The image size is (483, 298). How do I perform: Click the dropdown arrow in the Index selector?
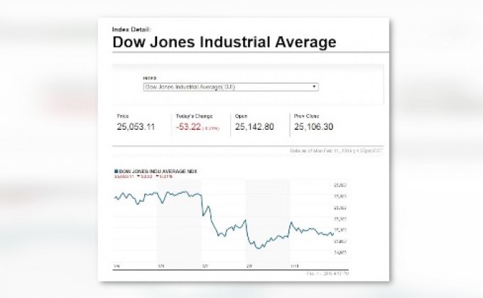pos(314,87)
